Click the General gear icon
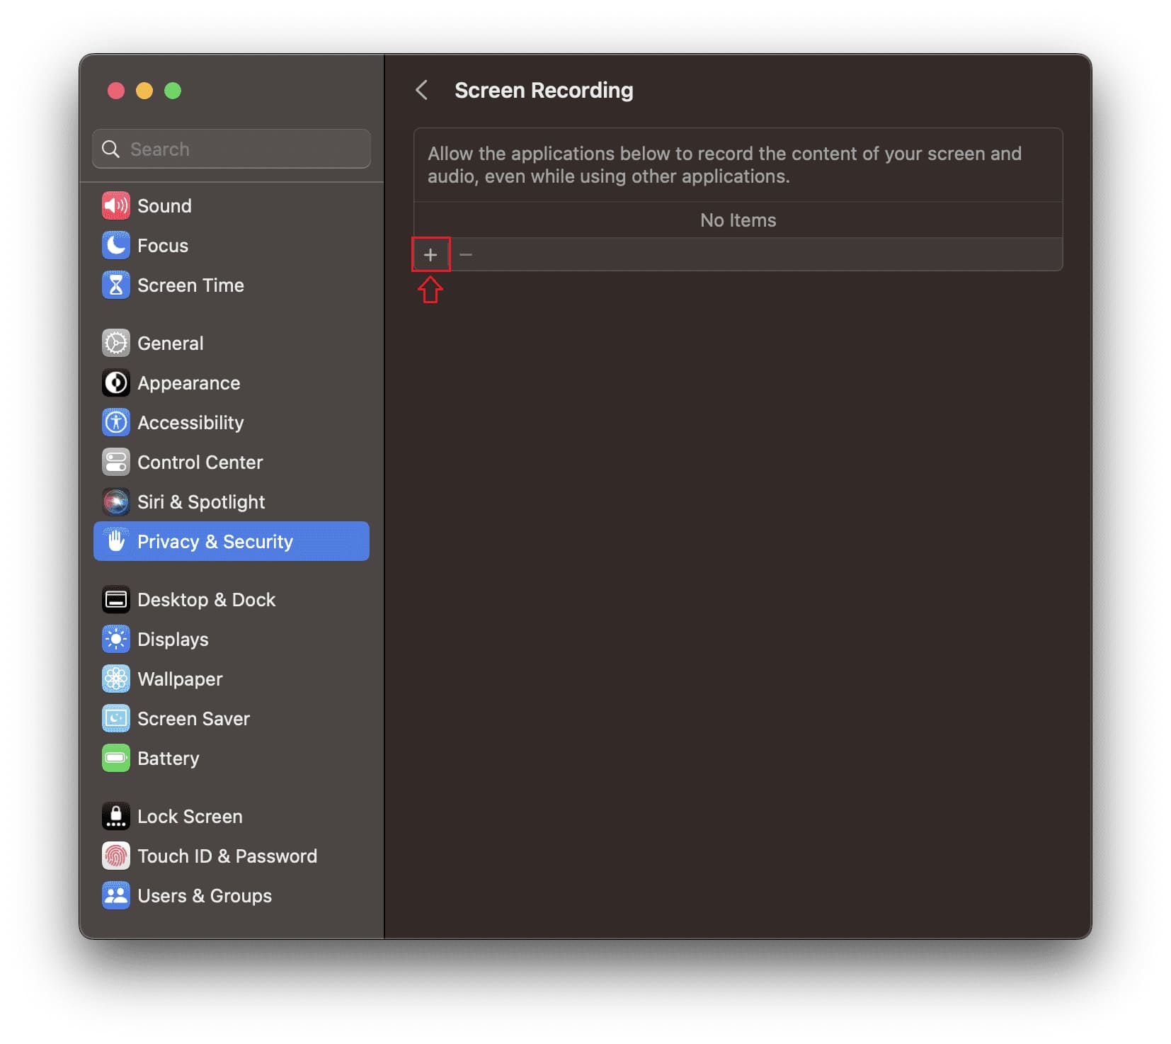The height and width of the screenshot is (1044, 1171). point(115,343)
